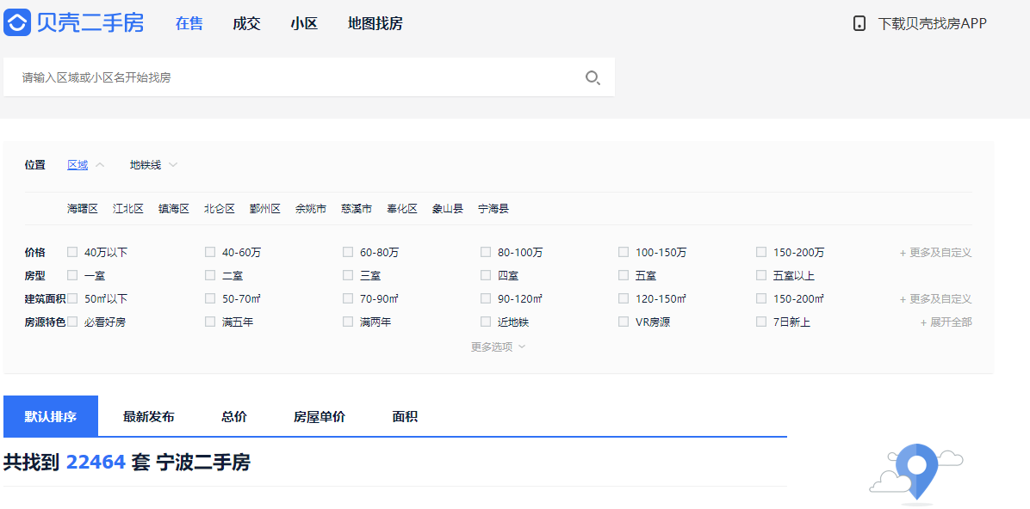
Task: Select 慈溪市 district
Action: coord(356,209)
